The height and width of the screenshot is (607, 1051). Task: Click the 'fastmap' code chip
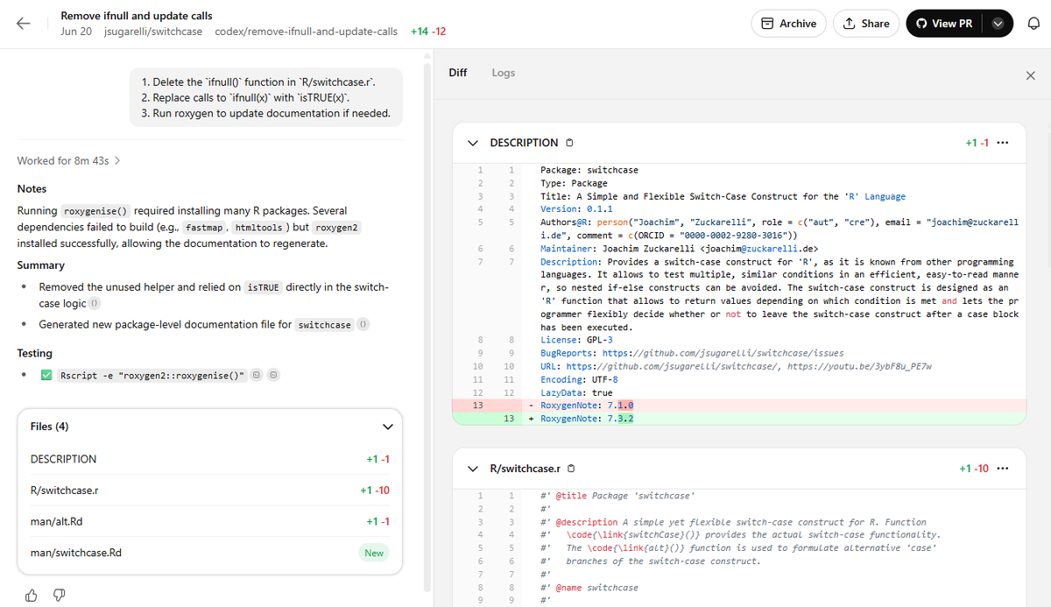tap(203, 227)
